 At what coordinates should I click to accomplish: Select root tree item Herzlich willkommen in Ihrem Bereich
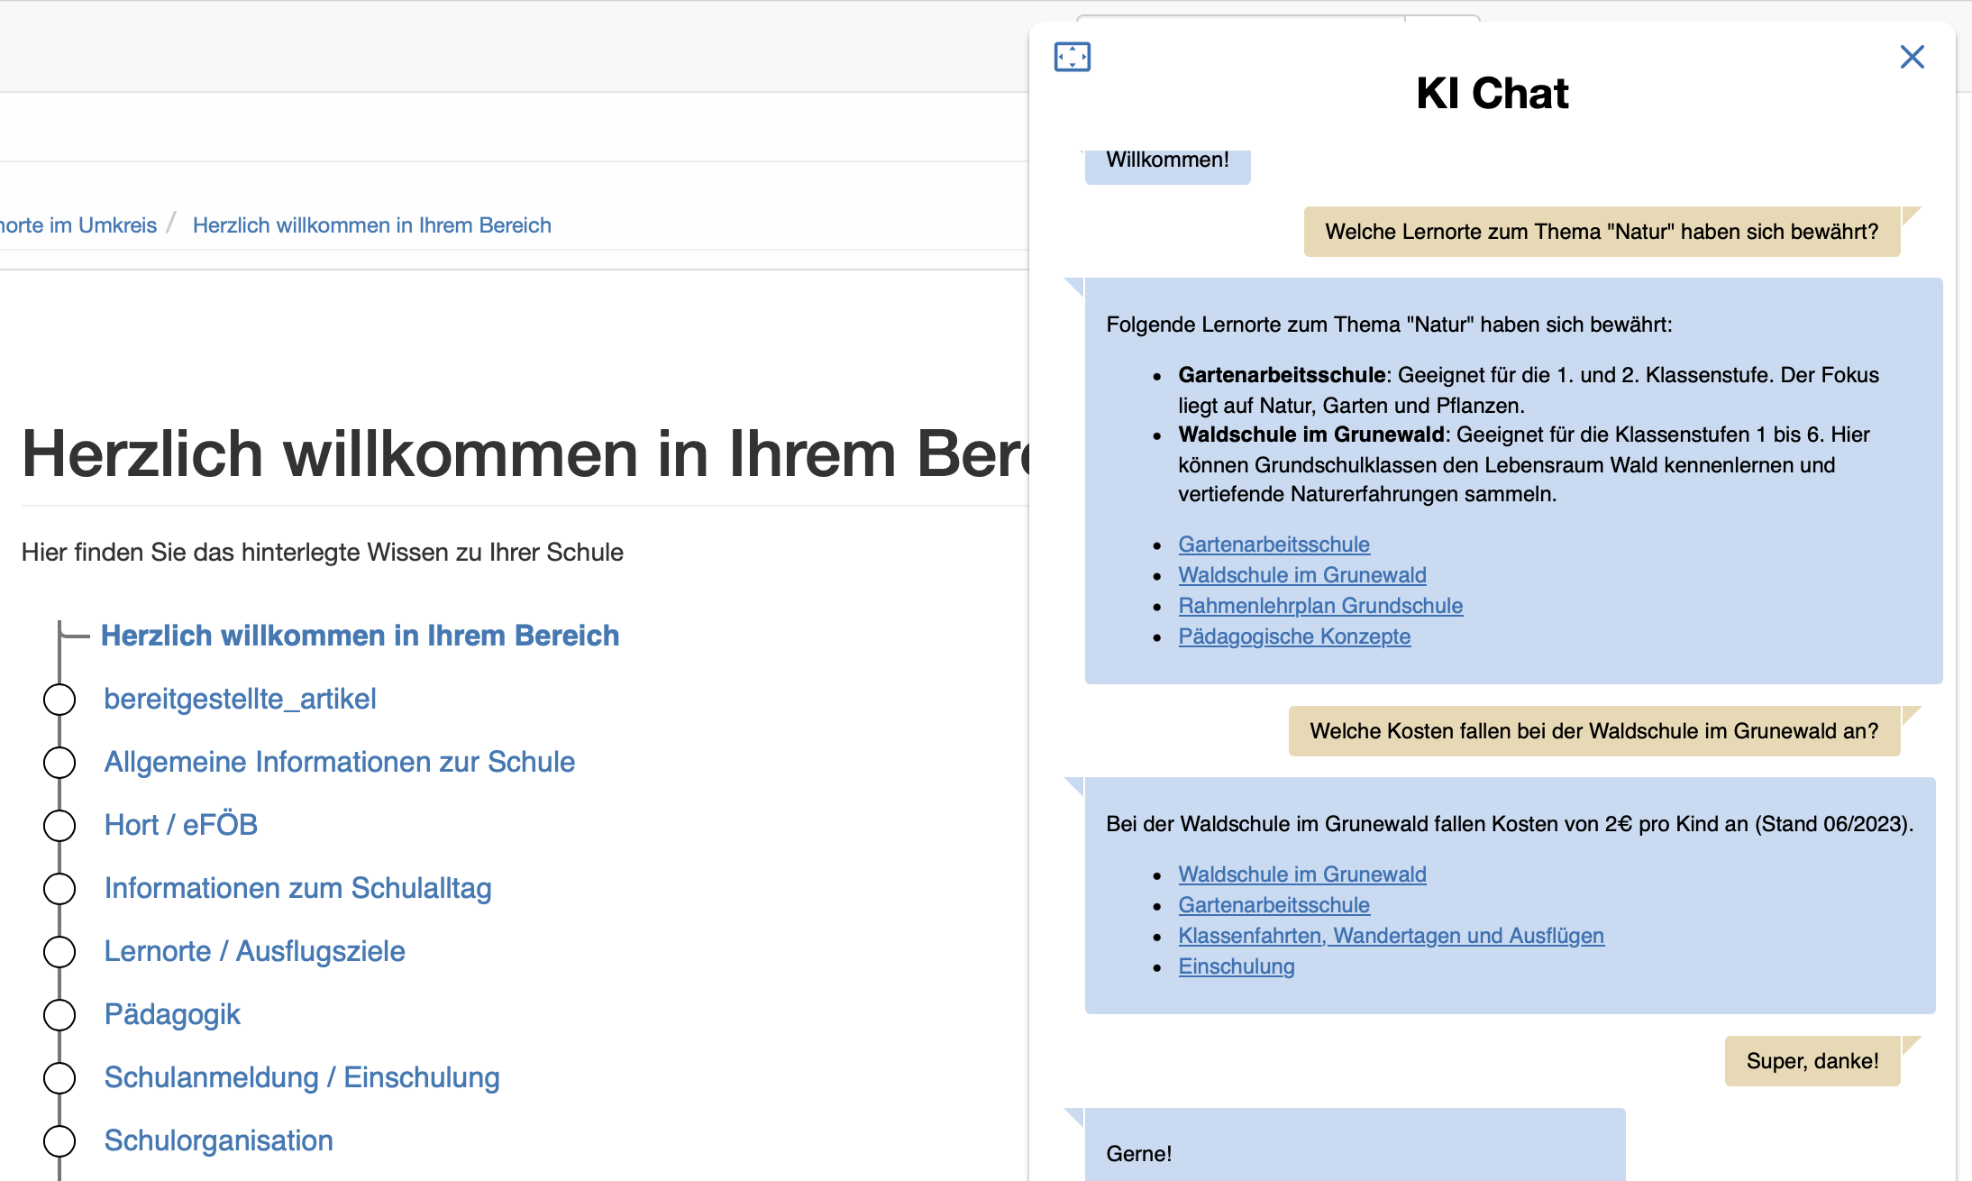360,636
